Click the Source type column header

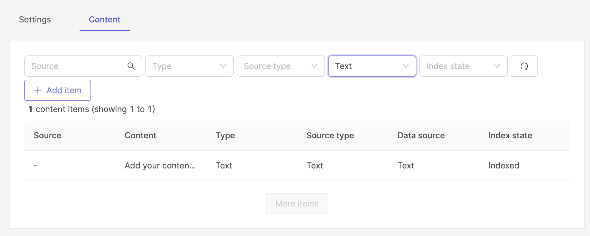coord(330,135)
